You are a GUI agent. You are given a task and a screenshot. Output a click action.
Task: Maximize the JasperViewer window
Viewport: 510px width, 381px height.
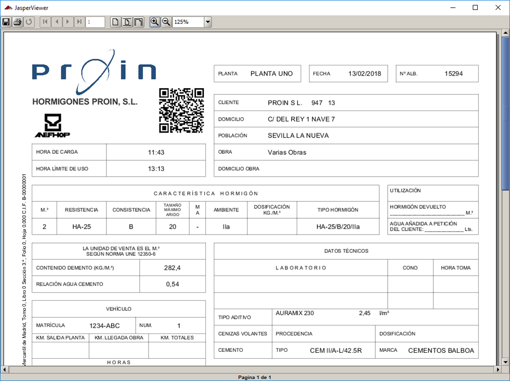(x=475, y=7)
